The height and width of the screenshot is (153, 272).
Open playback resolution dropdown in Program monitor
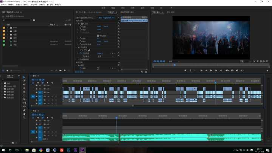[244, 61]
